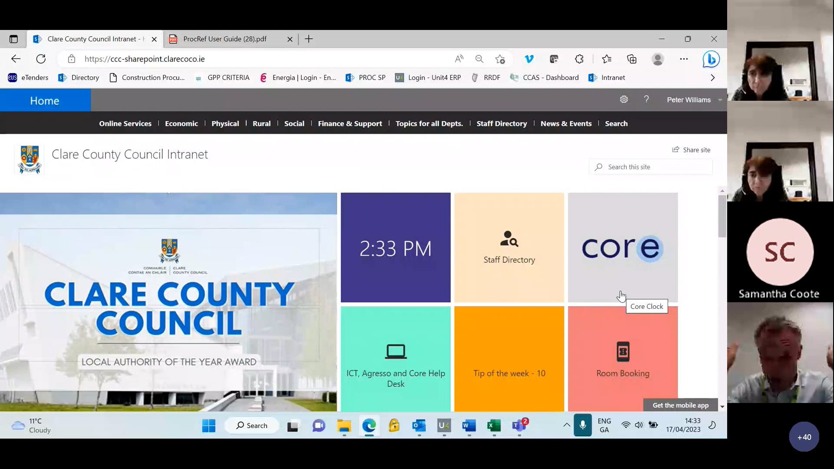Viewport: 834px width, 469px height.
Task: Open the Read aloud icon in address bar
Action: (x=459, y=59)
